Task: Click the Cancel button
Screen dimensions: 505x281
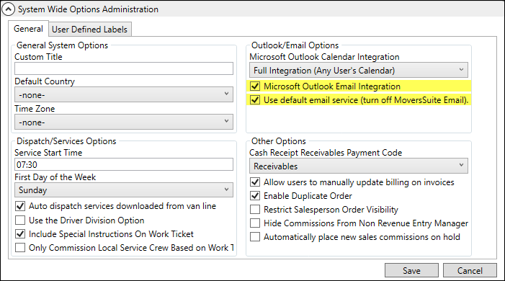Action: [x=470, y=270]
